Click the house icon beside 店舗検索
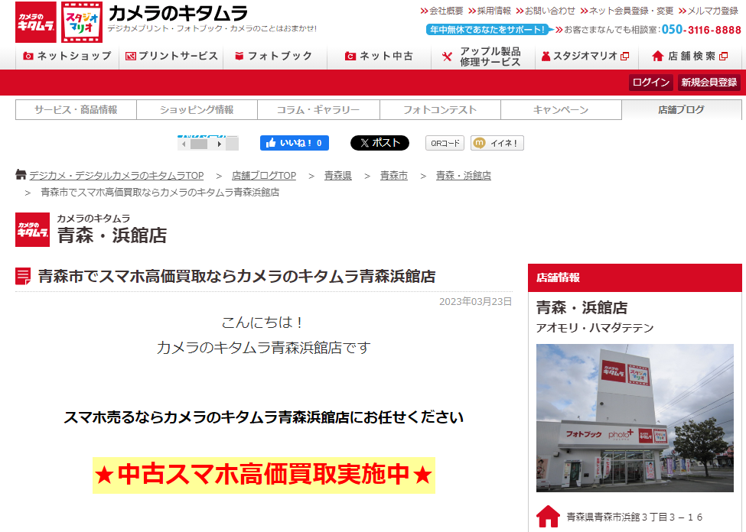Viewport: 746px width, 532px height. 657,56
